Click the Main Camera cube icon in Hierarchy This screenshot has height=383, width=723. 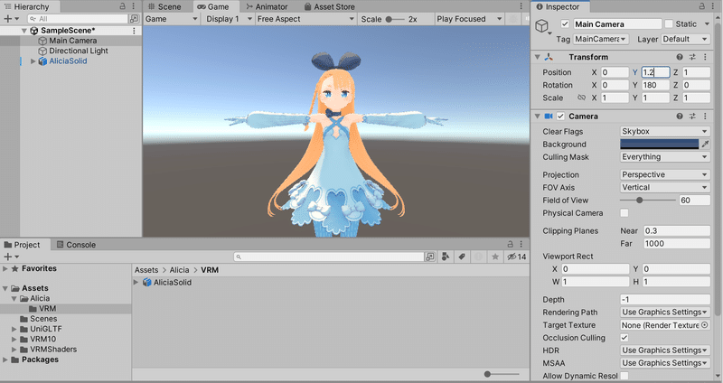42,41
